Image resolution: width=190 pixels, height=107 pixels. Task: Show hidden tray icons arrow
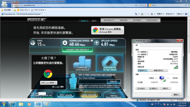tap(161, 104)
